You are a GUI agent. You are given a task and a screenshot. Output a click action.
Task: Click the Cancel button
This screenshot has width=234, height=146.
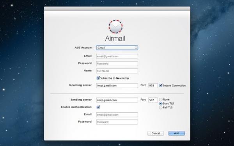tap(156, 133)
